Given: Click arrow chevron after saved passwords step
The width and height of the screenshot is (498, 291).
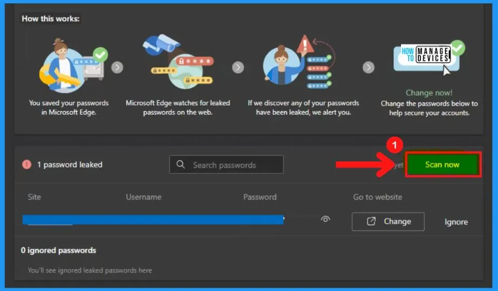Looking at the screenshot, I should tap(117, 67).
